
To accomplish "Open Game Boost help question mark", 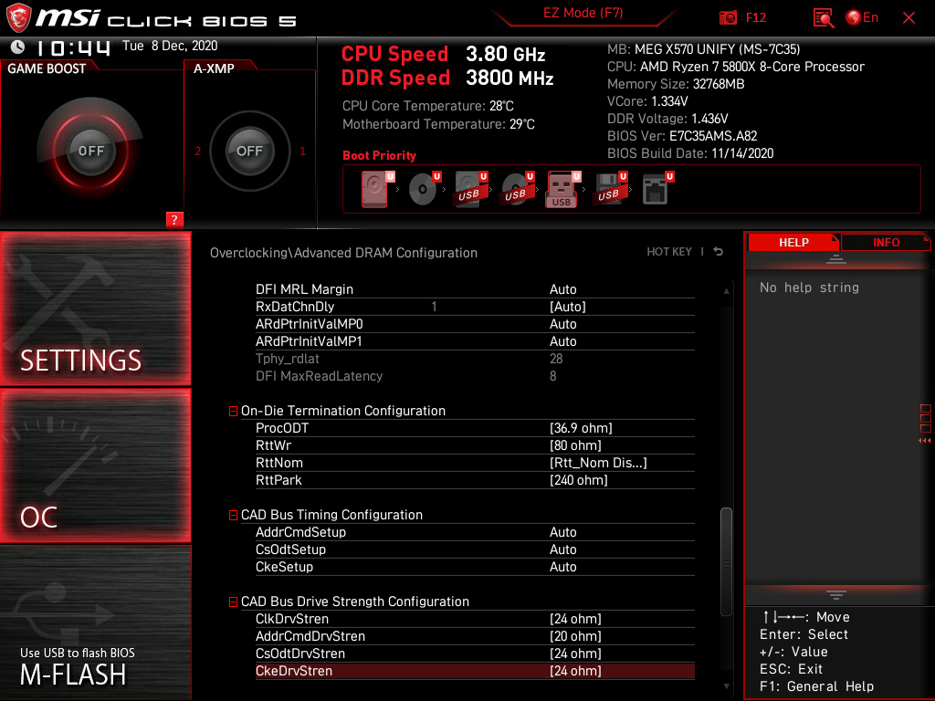I will (x=174, y=219).
